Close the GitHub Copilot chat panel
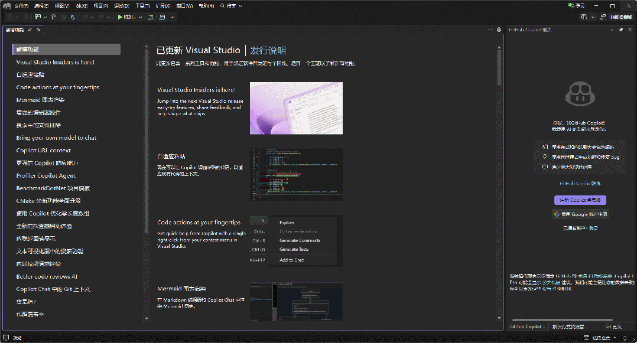Viewport: 637px width, 343px height. click(630, 30)
